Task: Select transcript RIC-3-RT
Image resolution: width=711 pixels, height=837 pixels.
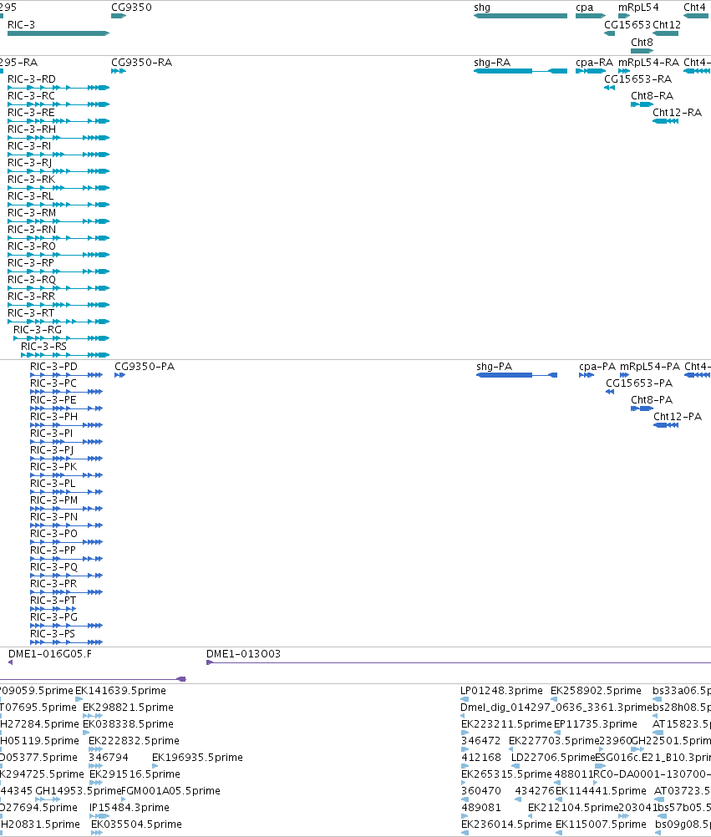Action: pyautogui.click(x=58, y=322)
